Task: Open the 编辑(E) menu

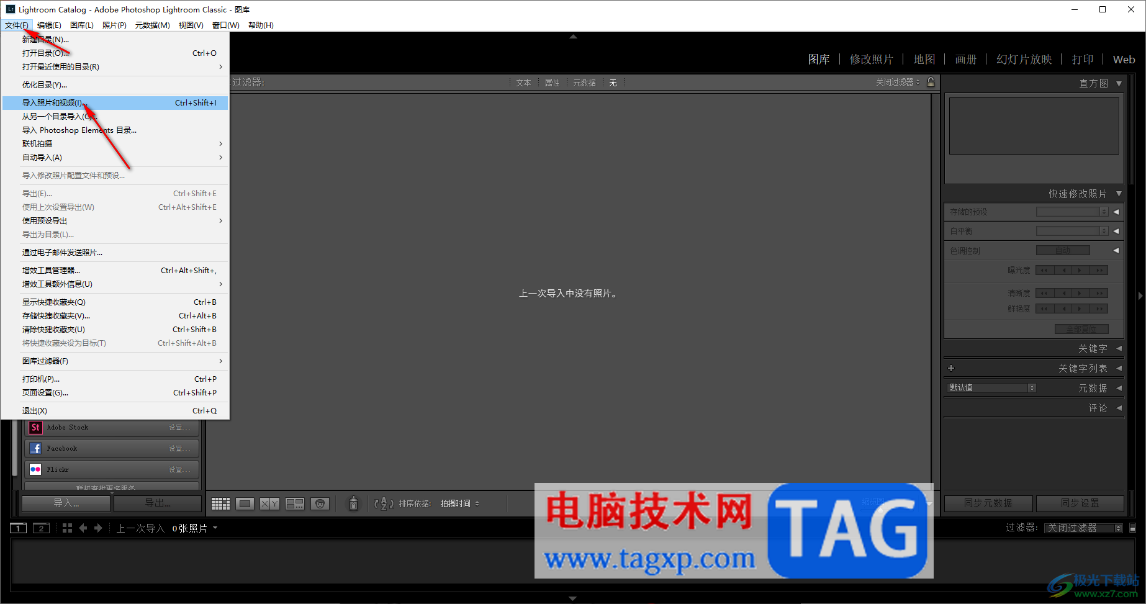Action: [49, 25]
